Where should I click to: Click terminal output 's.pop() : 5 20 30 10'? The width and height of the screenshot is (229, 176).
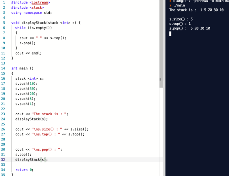click(190, 28)
